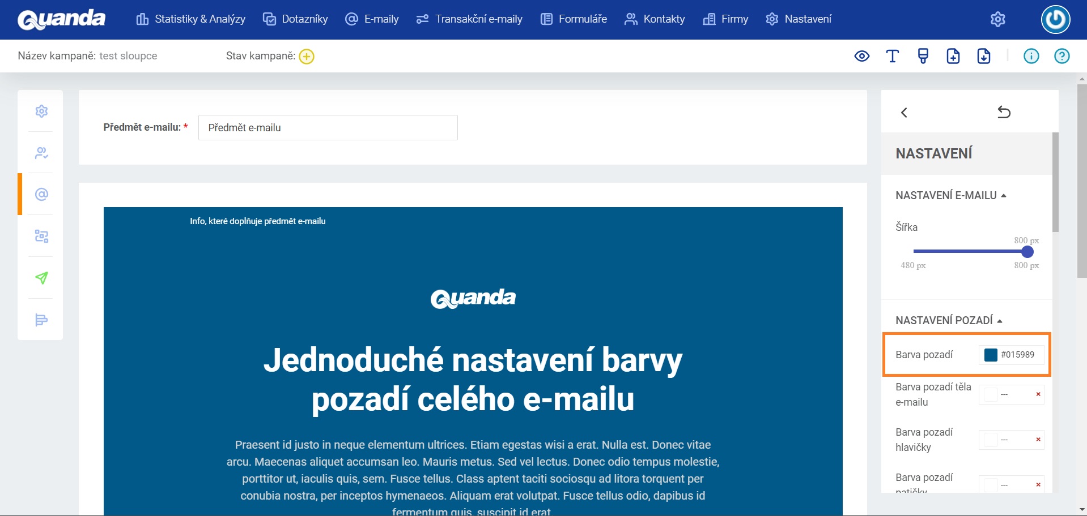This screenshot has width=1087, height=516.
Task: Clear Barva pozadí hlavičky with red x
Action: pos(1038,440)
